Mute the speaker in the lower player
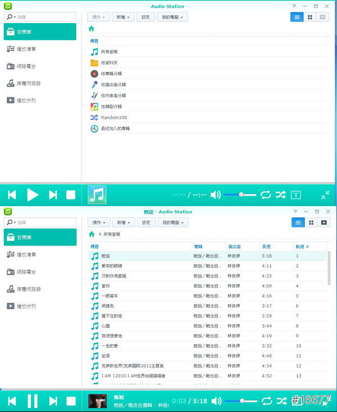This screenshot has width=337, height=412. [215, 401]
